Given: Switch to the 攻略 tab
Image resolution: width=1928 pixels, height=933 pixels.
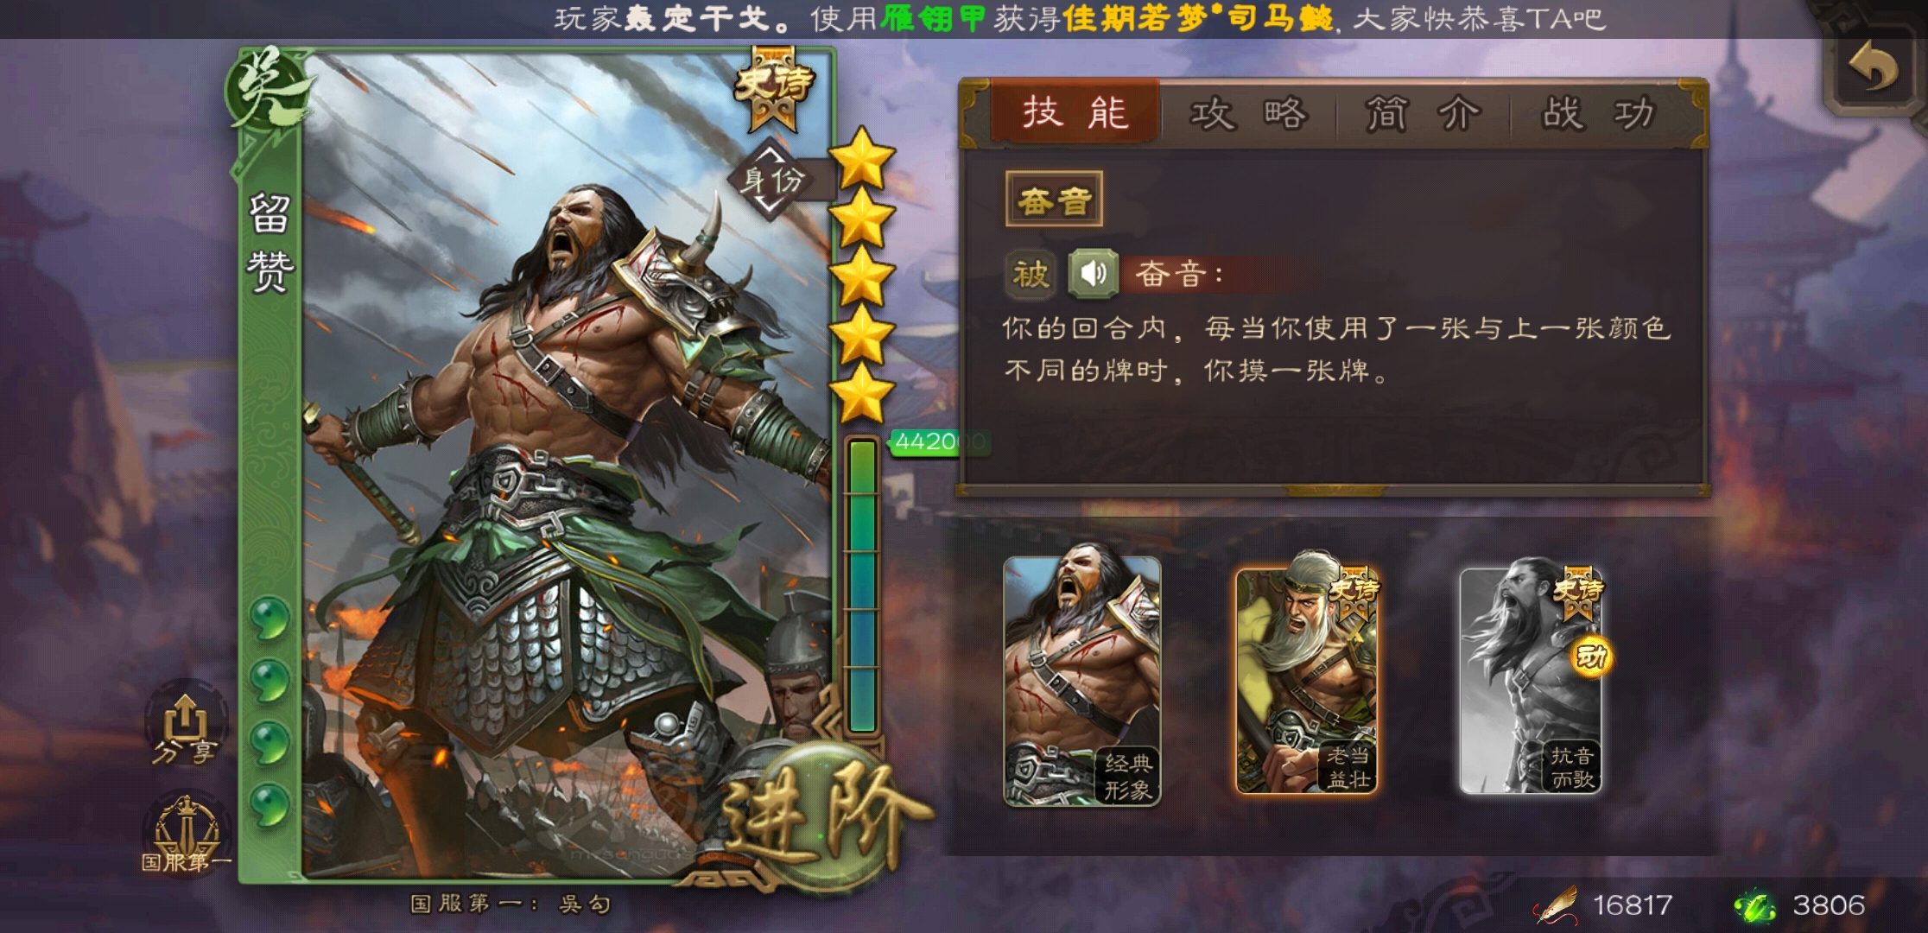Looking at the screenshot, I should pos(1248,114).
